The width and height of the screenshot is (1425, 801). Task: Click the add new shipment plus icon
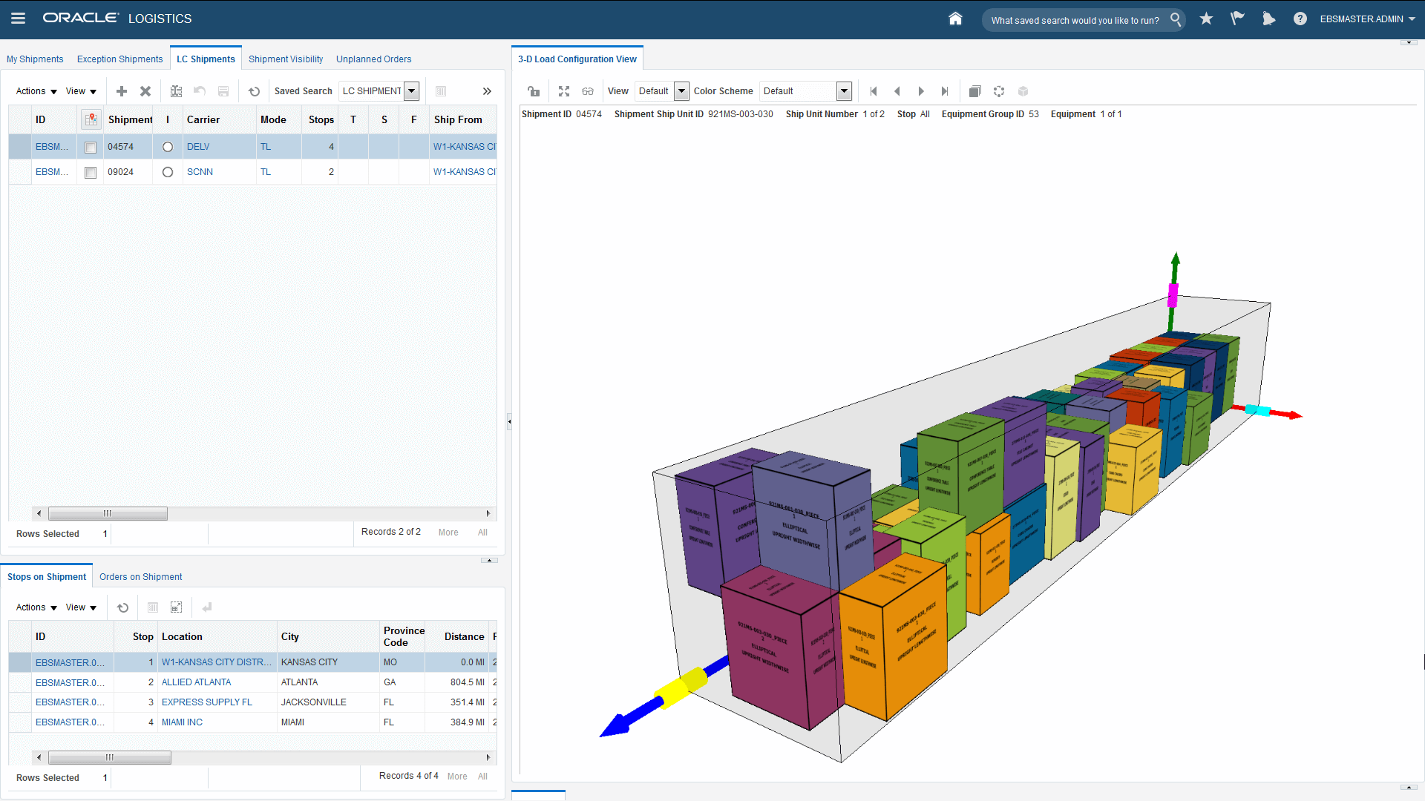coord(122,91)
